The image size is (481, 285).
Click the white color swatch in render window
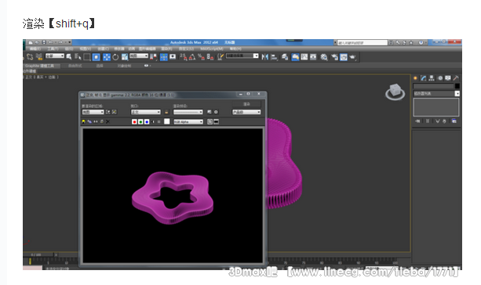point(167,121)
